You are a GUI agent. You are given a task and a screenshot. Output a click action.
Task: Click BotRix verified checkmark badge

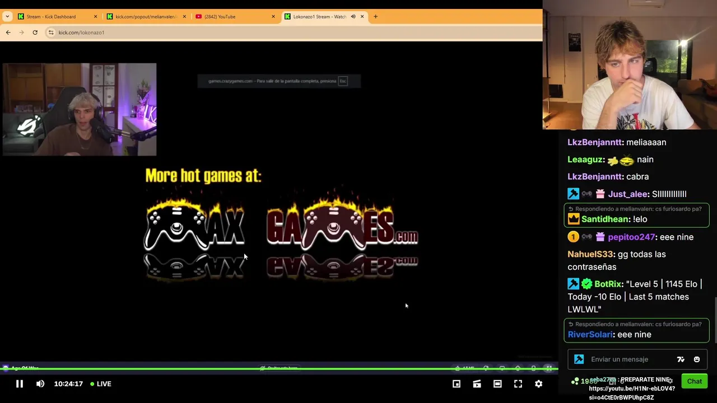click(586, 284)
